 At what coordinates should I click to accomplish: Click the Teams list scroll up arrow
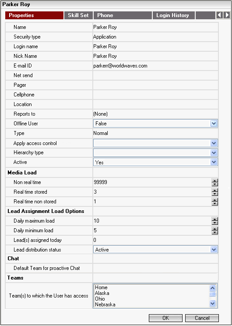212,288
